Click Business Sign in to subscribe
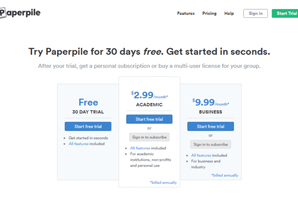This screenshot has width=298, height=198. coord(211,144)
